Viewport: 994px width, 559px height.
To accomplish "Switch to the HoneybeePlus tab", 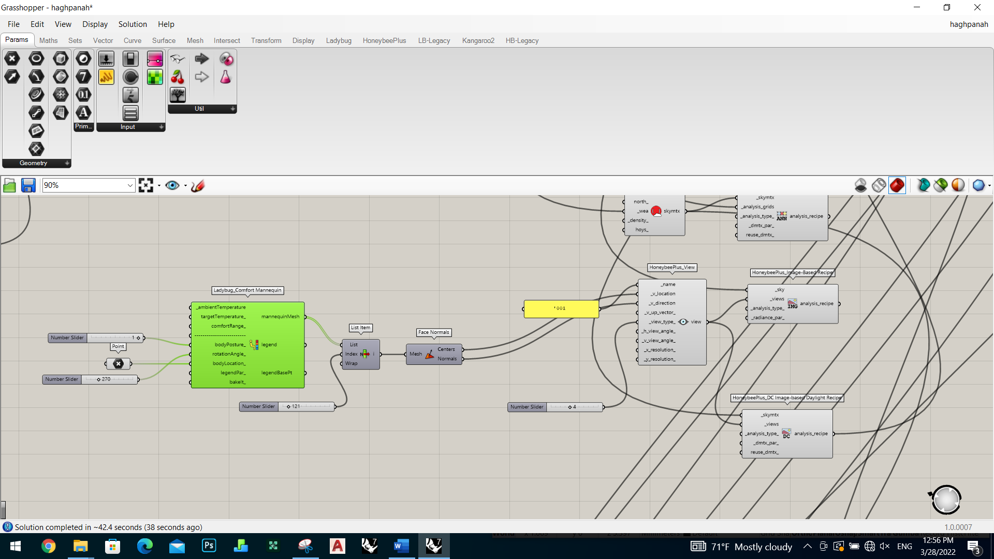I will [384, 40].
